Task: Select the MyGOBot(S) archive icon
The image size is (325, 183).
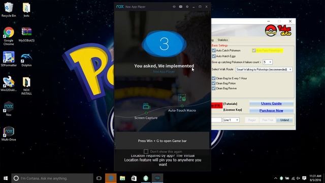Action: [26, 34]
